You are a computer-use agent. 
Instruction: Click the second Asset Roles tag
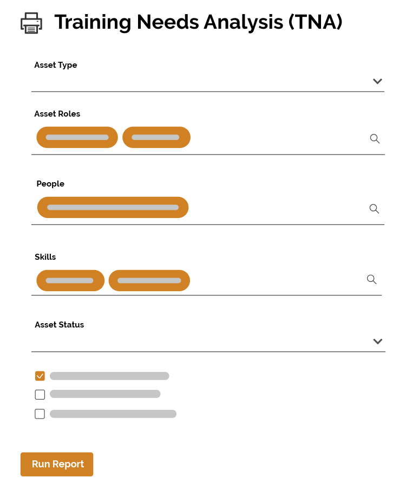coord(156,137)
